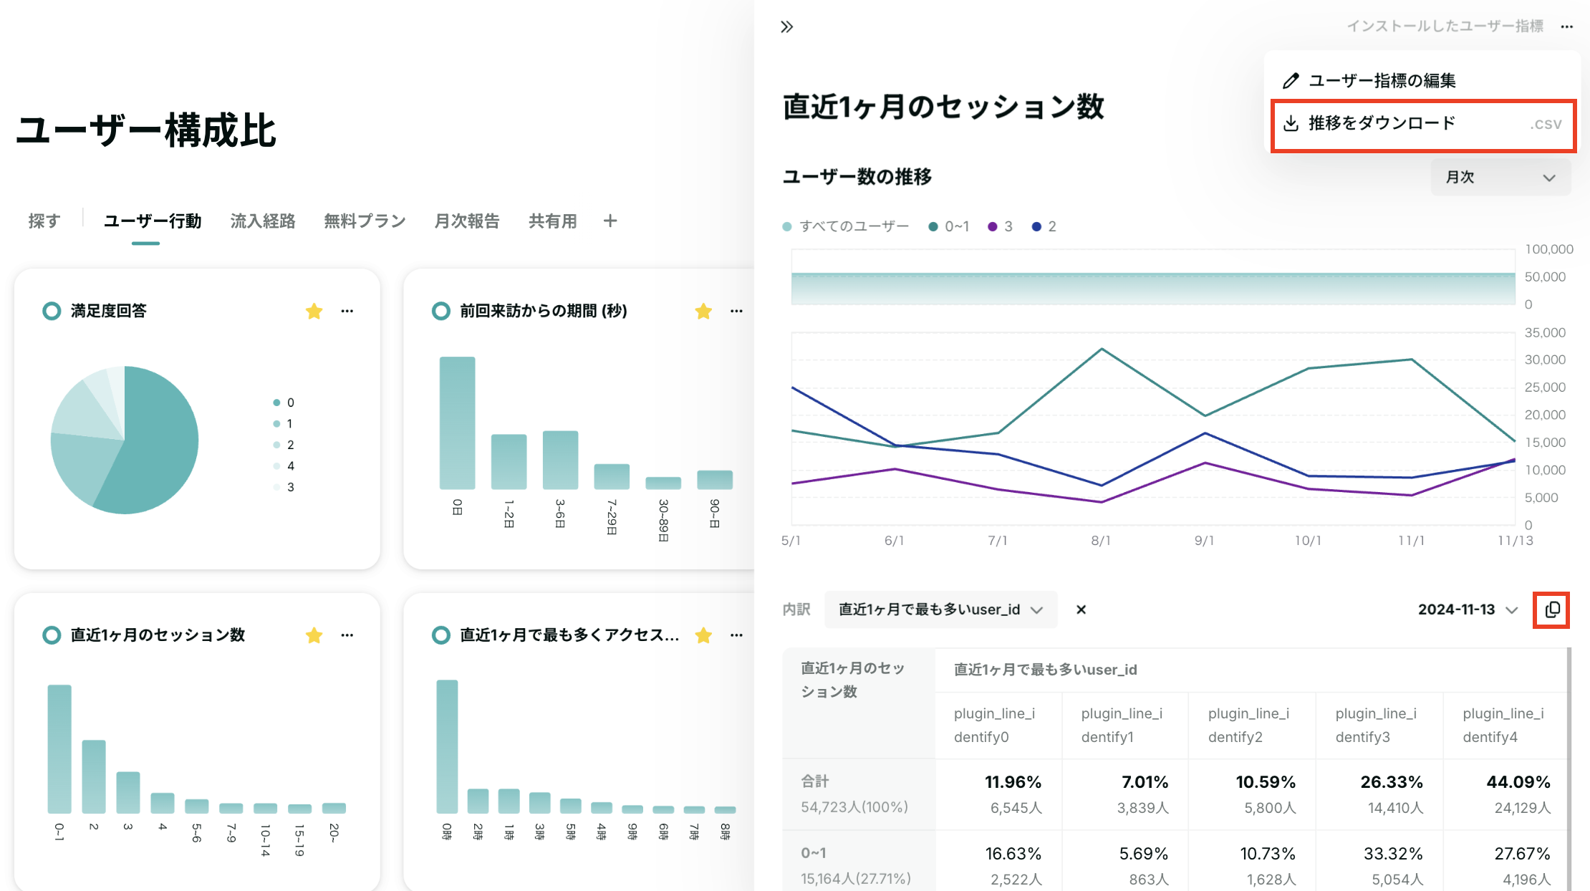Switch to the 探す tab
Viewport: 1590px width, 891px height.
(44, 221)
